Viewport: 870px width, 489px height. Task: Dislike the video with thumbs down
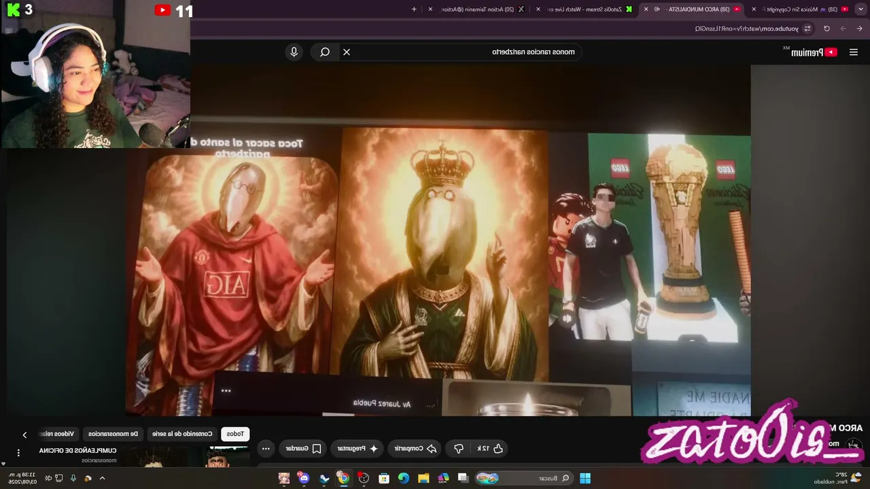click(x=459, y=448)
